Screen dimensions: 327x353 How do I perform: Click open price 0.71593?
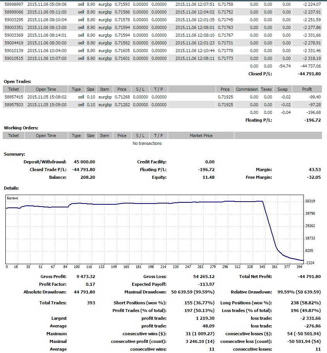(x=123, y=4)
